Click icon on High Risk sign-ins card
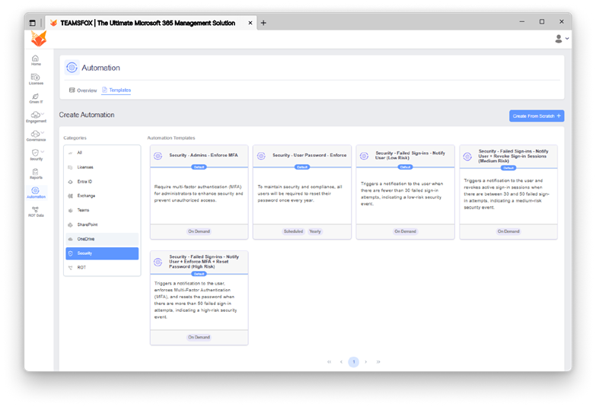Viewport: 596px width, 407px height. (x=158, y=262)
